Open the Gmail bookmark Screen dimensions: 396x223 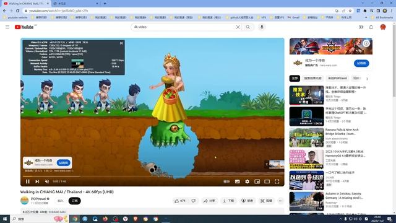pyautogui.click(x=293, y=17)
